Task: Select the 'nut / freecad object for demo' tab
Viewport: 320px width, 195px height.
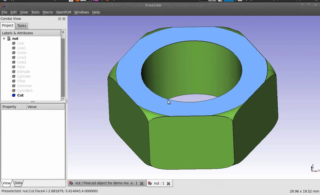Action: [106, 183]
